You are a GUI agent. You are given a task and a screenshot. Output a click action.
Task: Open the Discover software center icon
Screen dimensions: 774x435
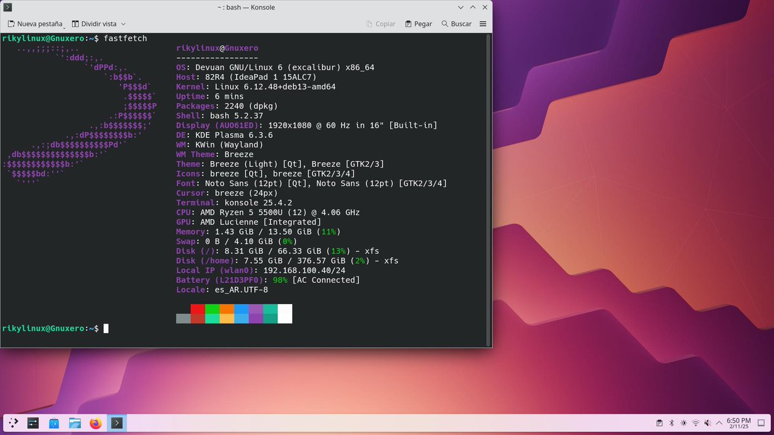click(54, 423)
